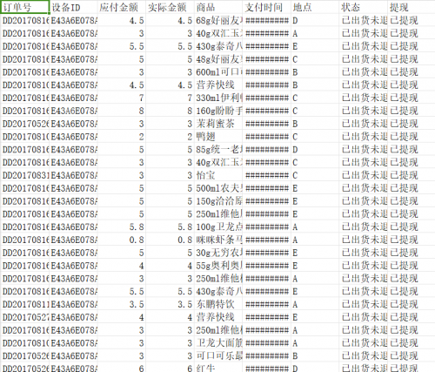This screenshot has height=372, width=435.
Task: Click the 地点 header cell
Action: click(315, 7)
